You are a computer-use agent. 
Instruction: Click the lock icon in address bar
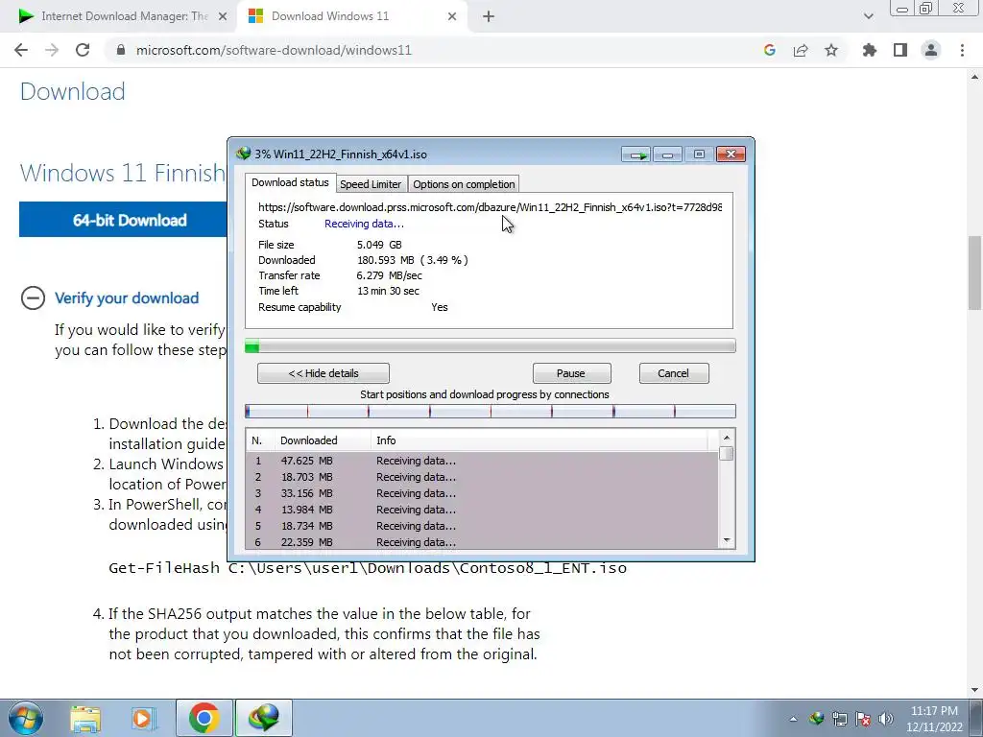(121, 50)
